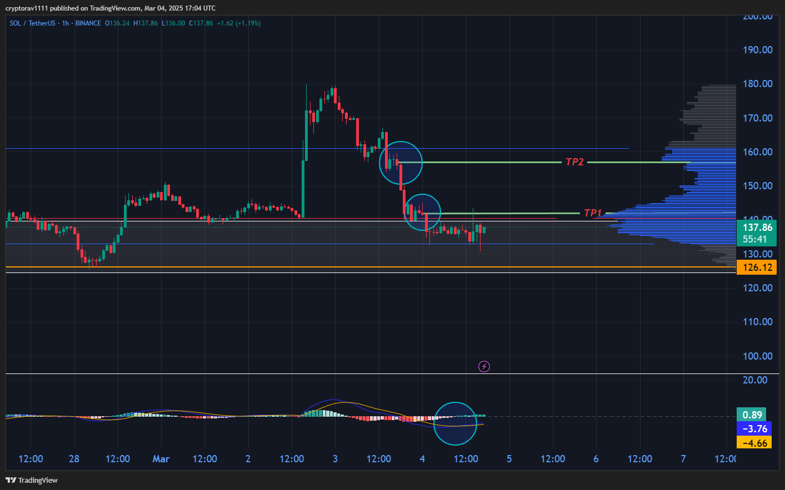Viewport: 785px width, 490px height.
Task: Click the 1h timeframe label in the legend
Action: tap(66, 23)
